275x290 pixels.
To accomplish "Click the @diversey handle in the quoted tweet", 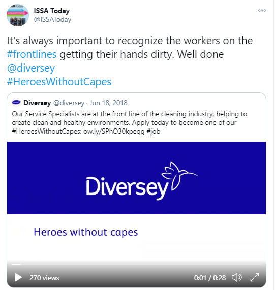I will click(x=69, y=103).
